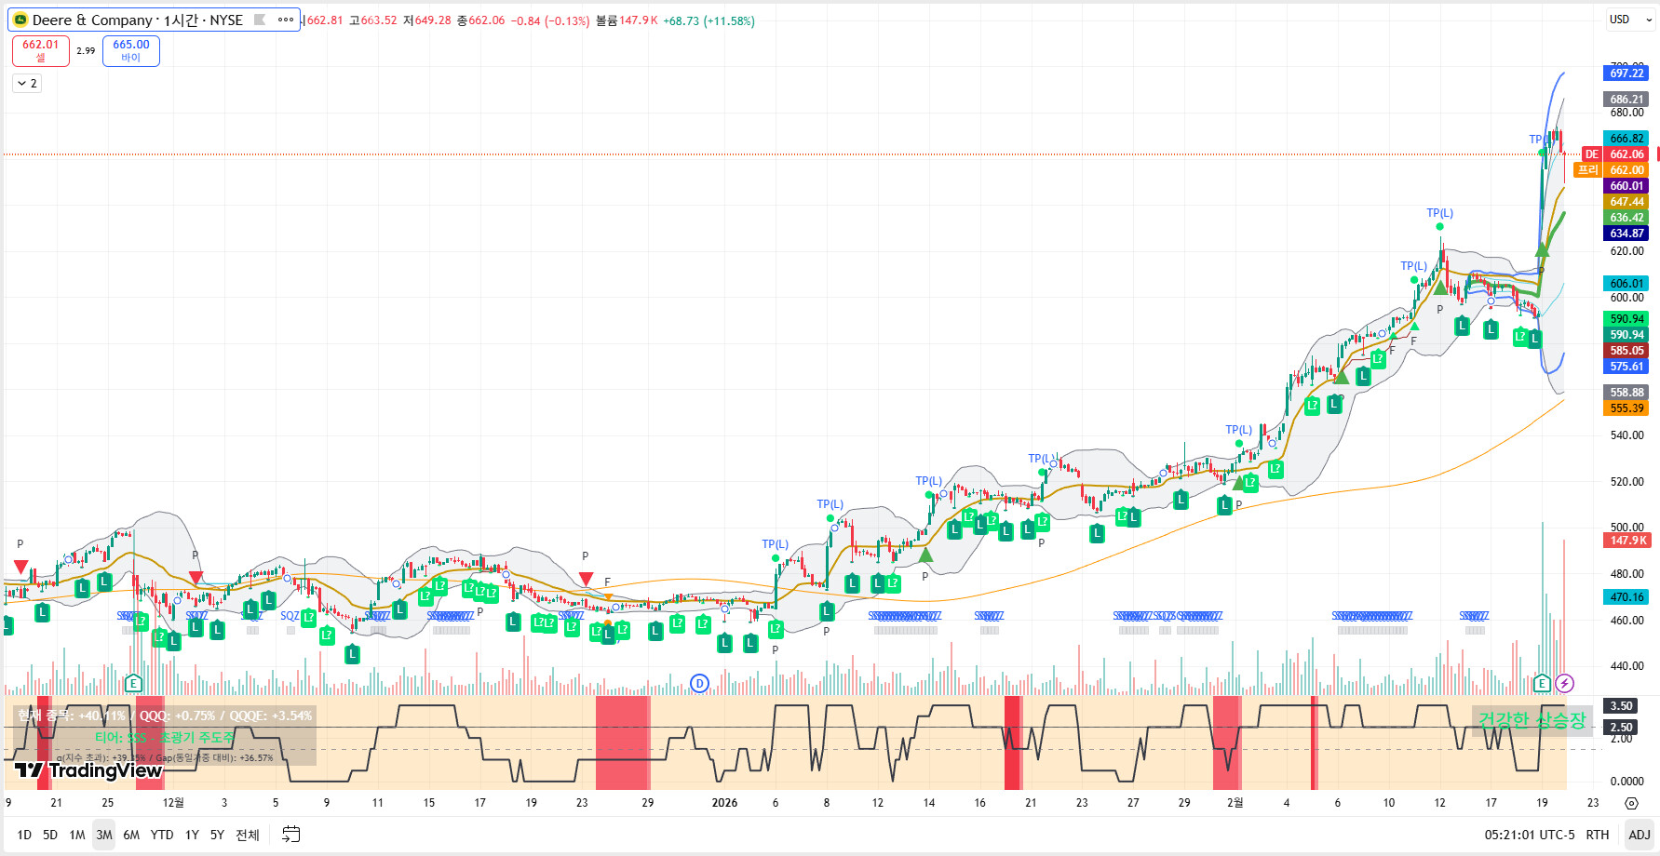Screen dimensions: 1660x856
Task: Click the earnings E marker near 19
Action: pos(1542,684)
